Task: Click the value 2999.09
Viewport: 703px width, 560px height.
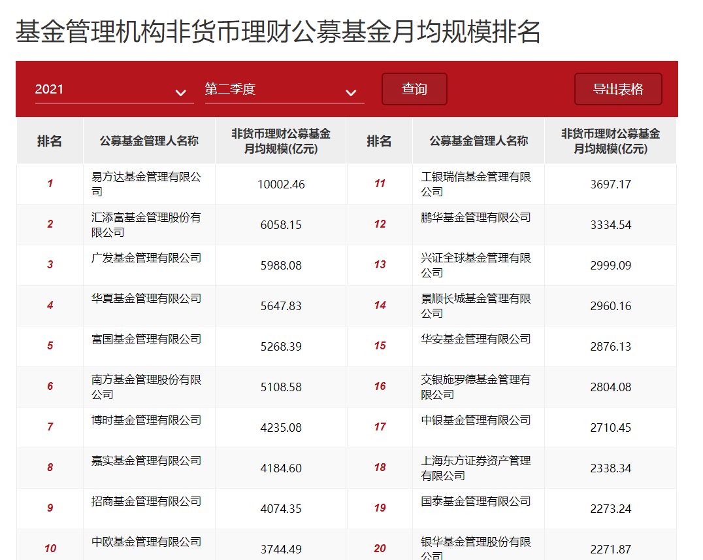Action: [611, 266]
